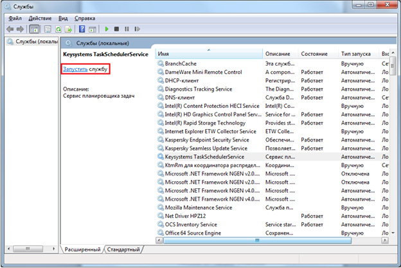Toggle the console tree show/hide icon
401x268 pixels.
tap(34, 29)
